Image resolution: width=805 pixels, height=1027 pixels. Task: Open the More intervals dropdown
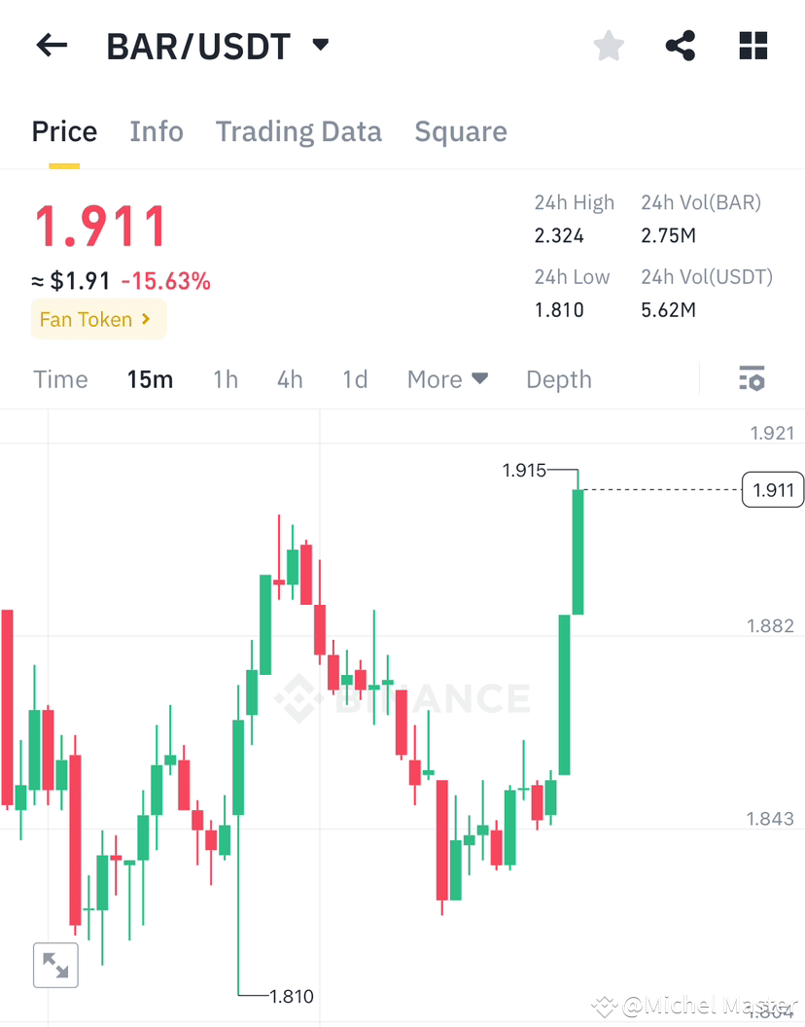448,379
